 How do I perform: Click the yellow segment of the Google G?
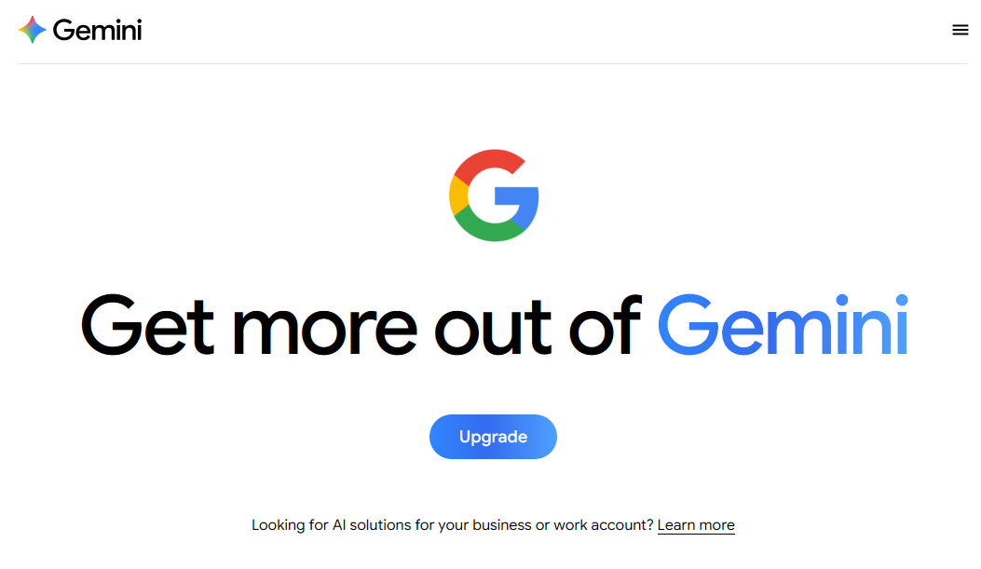(457, 196)
